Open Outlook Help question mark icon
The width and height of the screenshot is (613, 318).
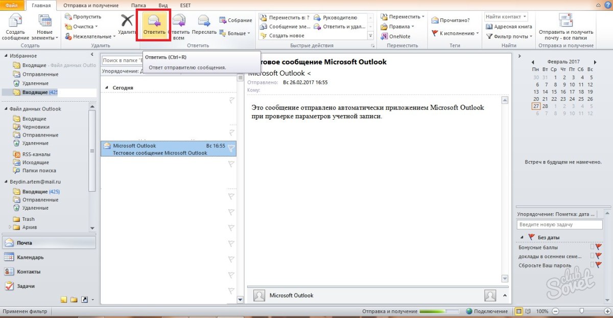pyautogui.click(x=607, y=5)
